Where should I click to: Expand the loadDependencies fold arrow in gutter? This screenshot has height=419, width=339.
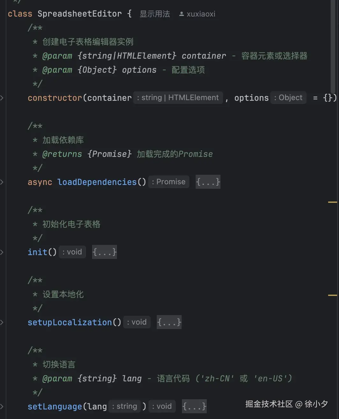click(x=2, y=182)
